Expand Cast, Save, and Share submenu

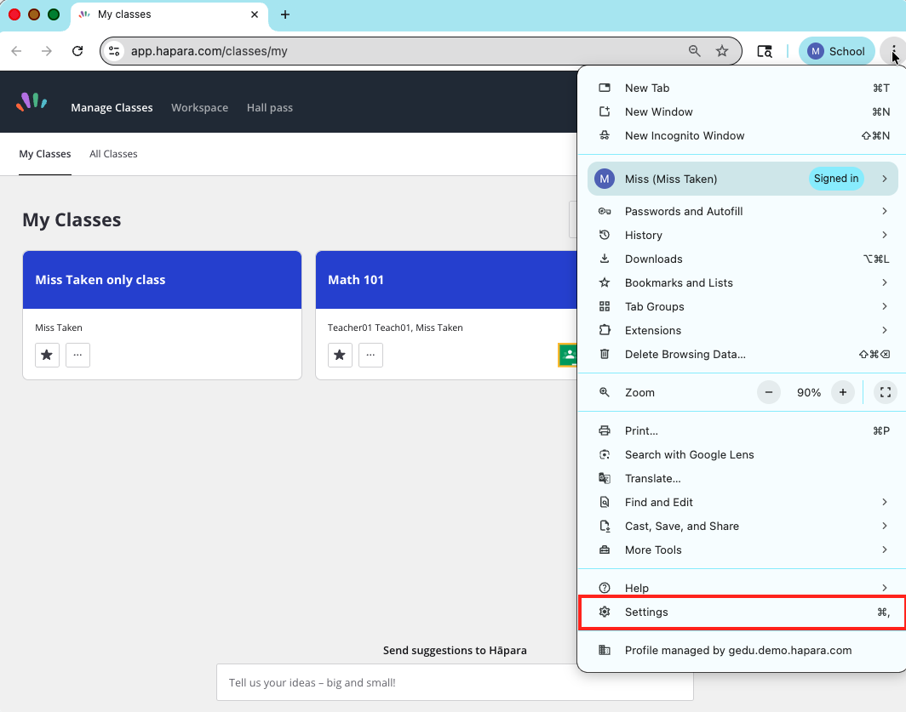tap(742, 526)
